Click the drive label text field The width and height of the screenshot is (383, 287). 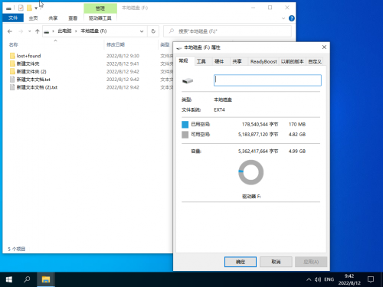click(x=267, y=80)
